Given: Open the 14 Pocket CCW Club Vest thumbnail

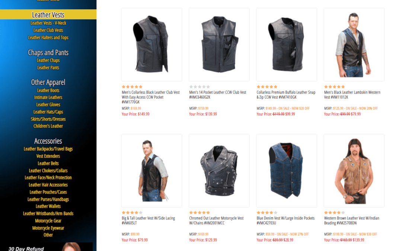Looking at the screenshot, I should point(219,45).
